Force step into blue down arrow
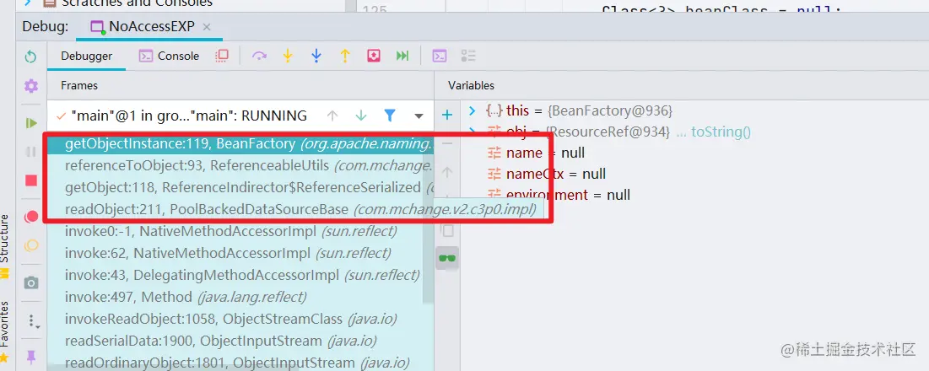 (x=316, y=56)
